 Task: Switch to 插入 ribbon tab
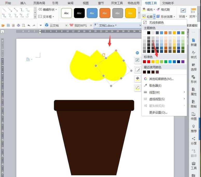tap(23, 3)
